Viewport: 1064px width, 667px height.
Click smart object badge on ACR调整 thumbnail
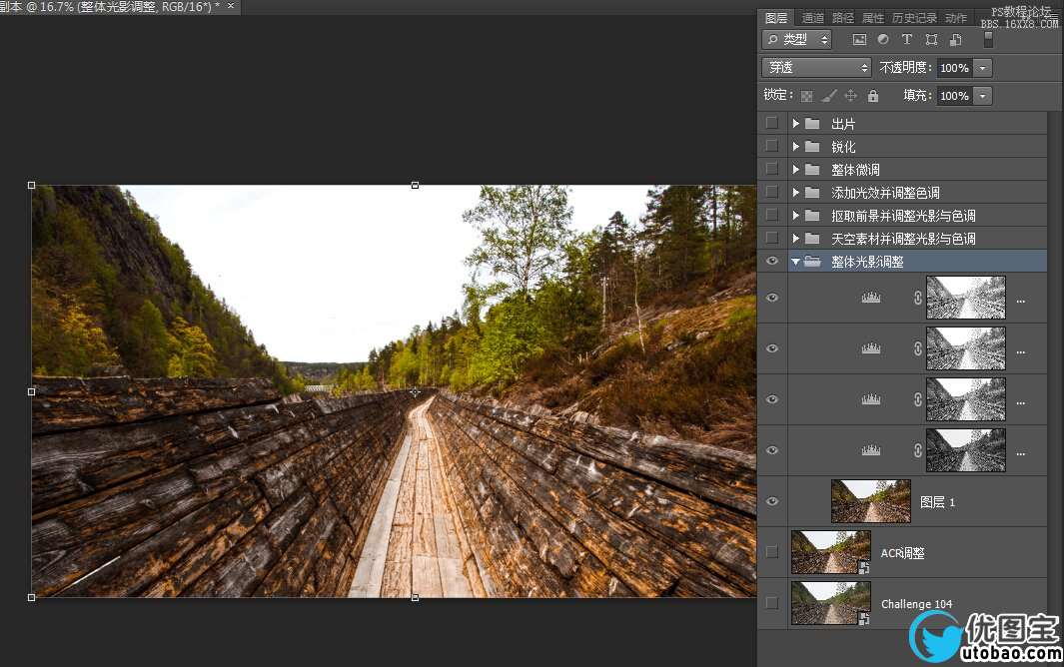864,567
